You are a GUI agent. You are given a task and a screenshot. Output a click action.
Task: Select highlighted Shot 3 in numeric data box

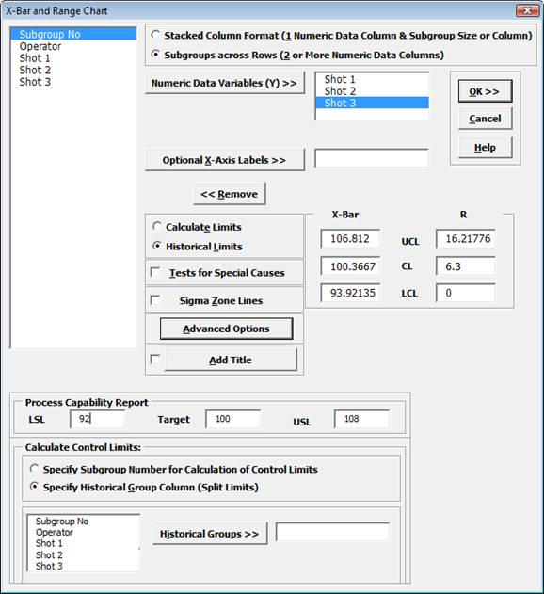point(372,103)
